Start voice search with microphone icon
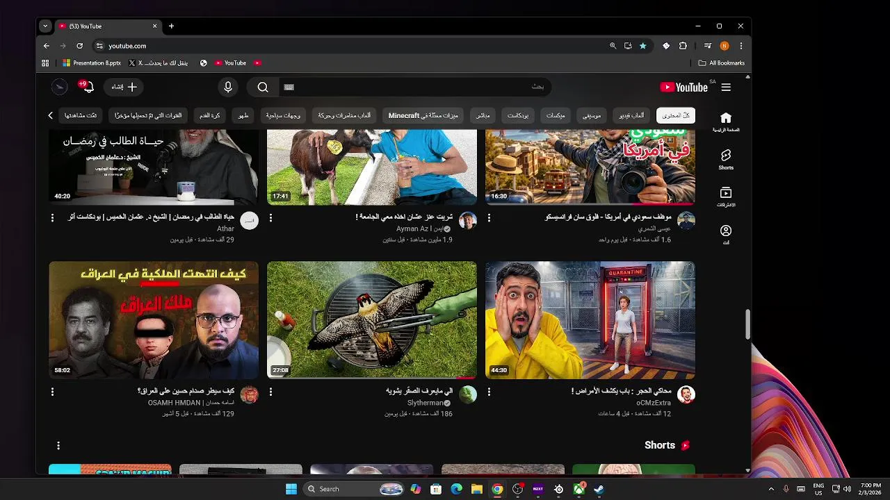Viewport: 890px width, 500px height. click(x=227, y=87)
